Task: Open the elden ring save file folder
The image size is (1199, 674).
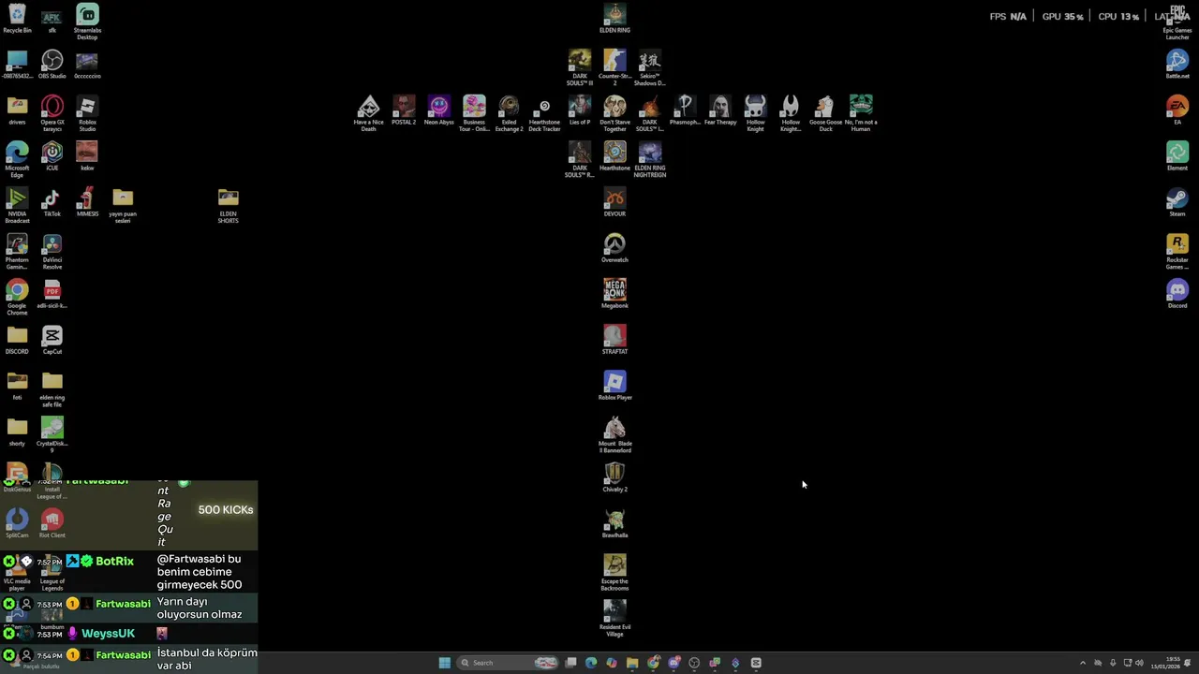Action: (x=52, y=388)
